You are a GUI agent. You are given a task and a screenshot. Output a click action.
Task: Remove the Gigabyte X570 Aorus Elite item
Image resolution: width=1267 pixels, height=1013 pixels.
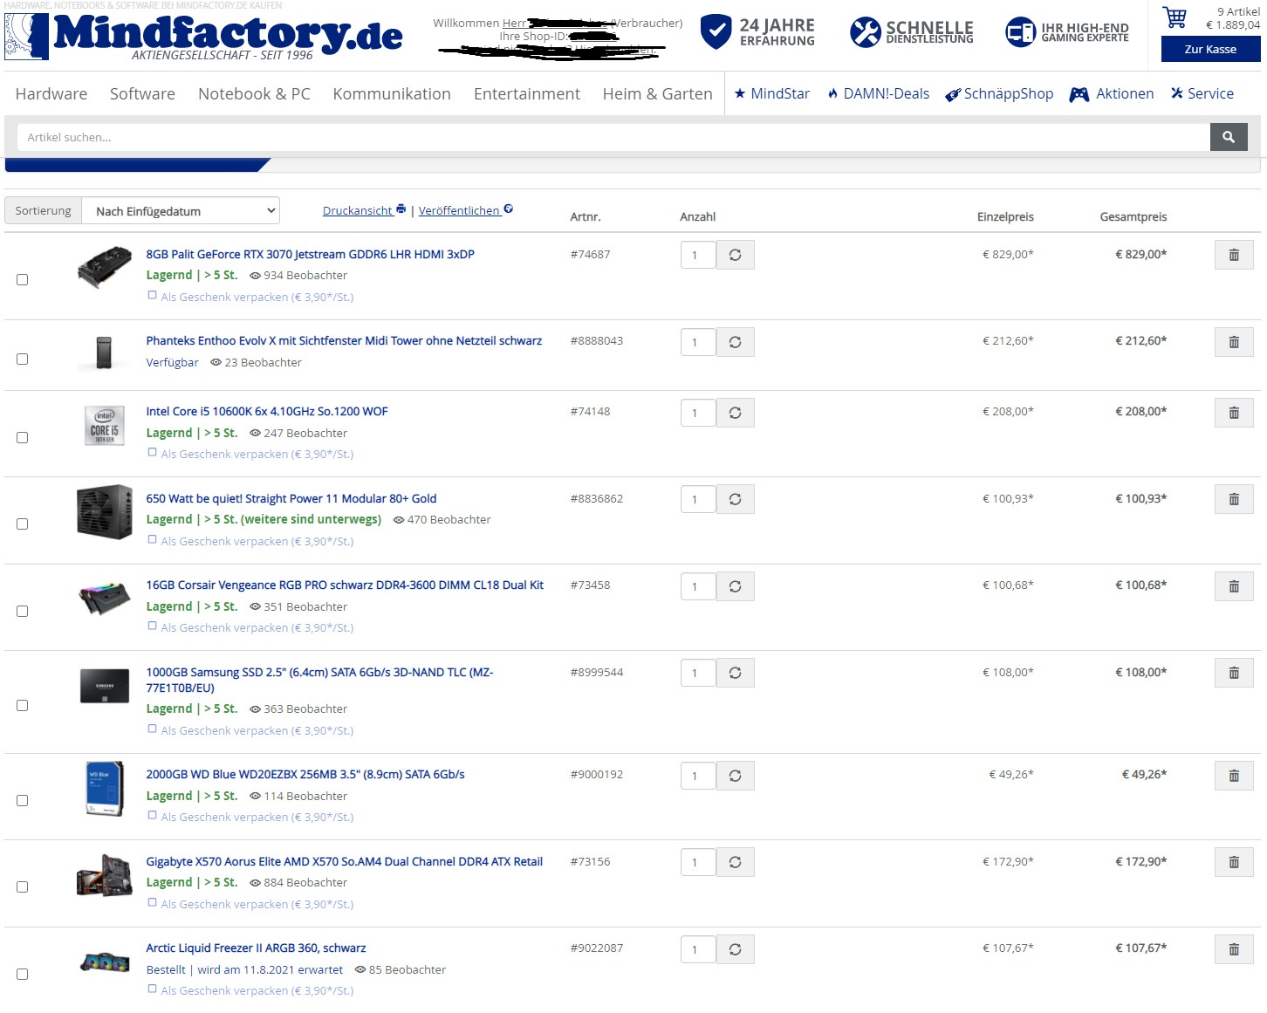click(1234, 862)
